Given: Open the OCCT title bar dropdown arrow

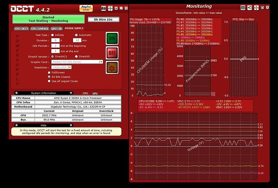Looking at the screenshot, I should (x=116, y=8).
